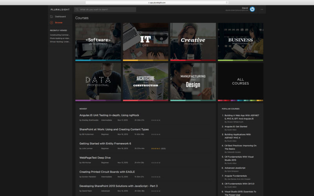Open recently viewed 'Constructing Commer...' course

[60, 35]
